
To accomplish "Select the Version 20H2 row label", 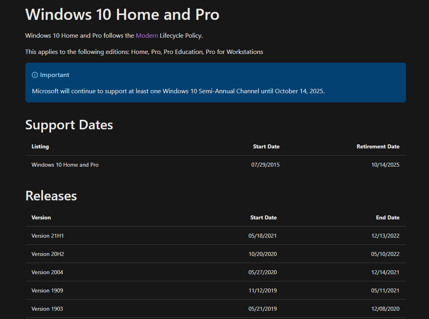I will (48, 254).
